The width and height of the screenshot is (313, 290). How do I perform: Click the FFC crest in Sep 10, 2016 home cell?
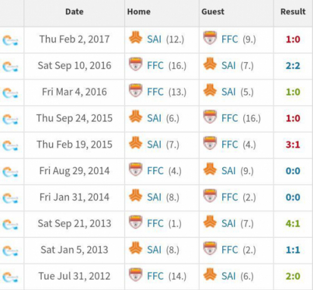136,64
